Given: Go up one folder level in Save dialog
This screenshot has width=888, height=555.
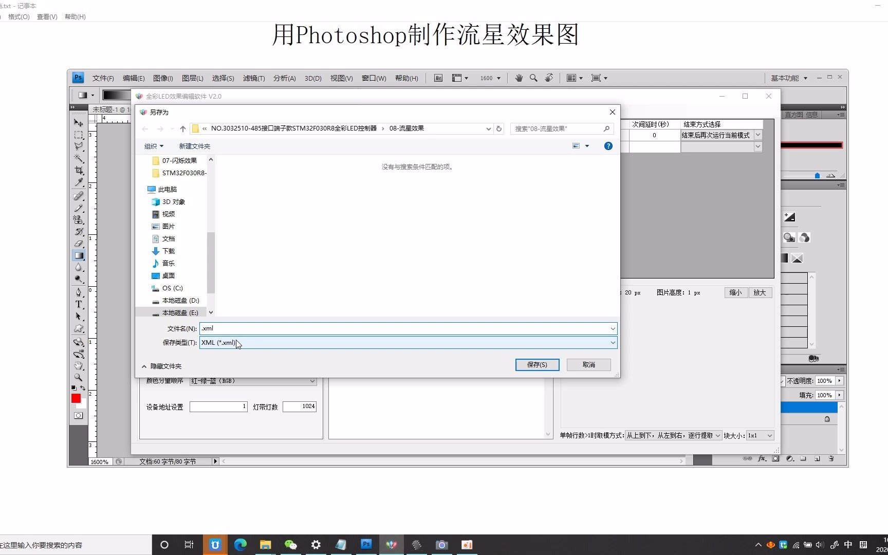Looking at the screenshot, I should pyautogui.click(x=182, y=128).
